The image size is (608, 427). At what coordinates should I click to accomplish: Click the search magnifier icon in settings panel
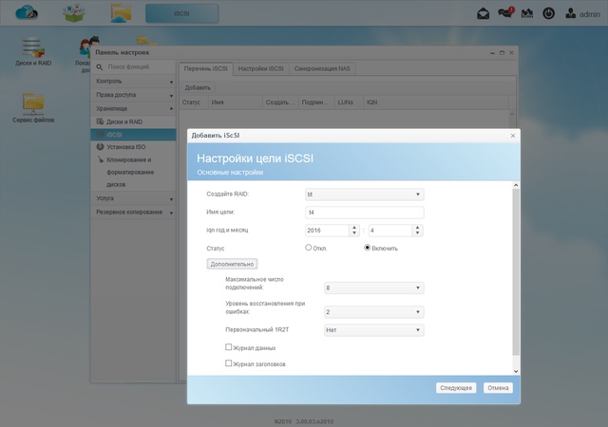coord(100,67)
